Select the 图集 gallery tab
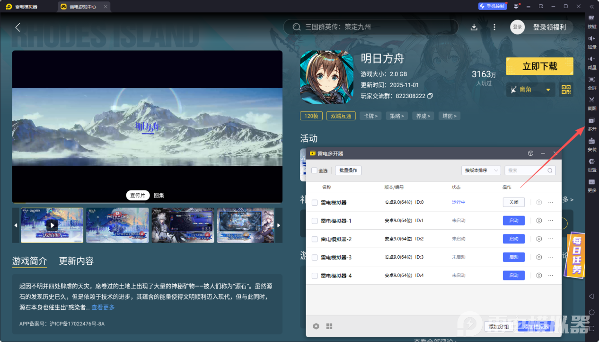 158,195
